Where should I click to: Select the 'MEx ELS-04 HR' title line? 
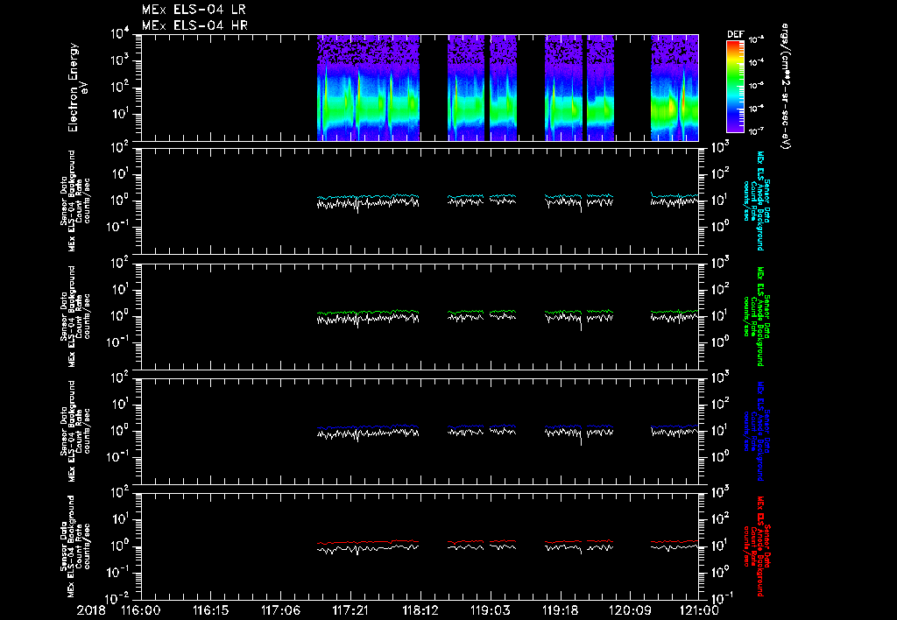pyautogui.click(x=194, y=25)
